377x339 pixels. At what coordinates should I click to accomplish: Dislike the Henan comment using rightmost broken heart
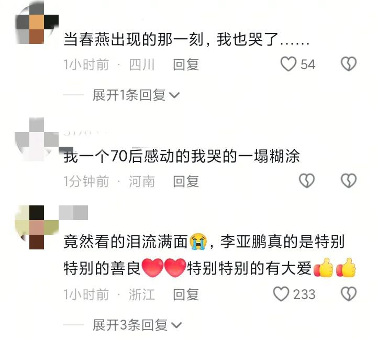(349, 181)
